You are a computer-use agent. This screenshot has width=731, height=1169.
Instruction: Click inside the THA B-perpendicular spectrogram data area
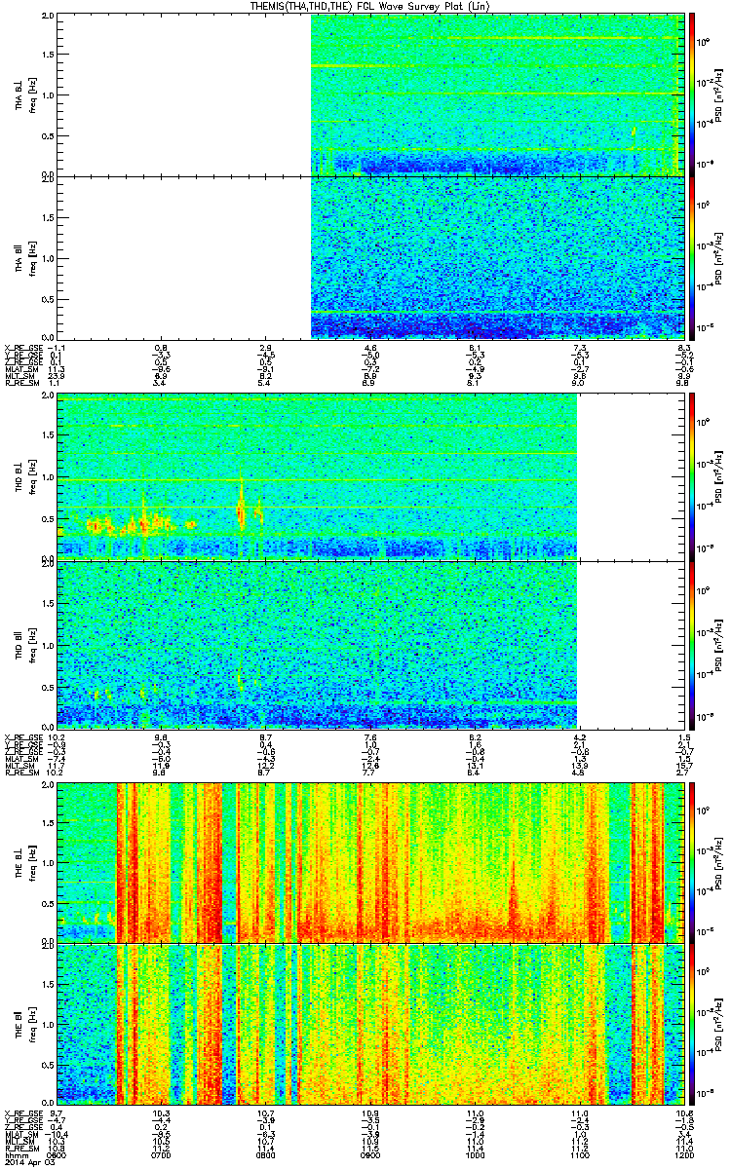(x=495, y=94)
